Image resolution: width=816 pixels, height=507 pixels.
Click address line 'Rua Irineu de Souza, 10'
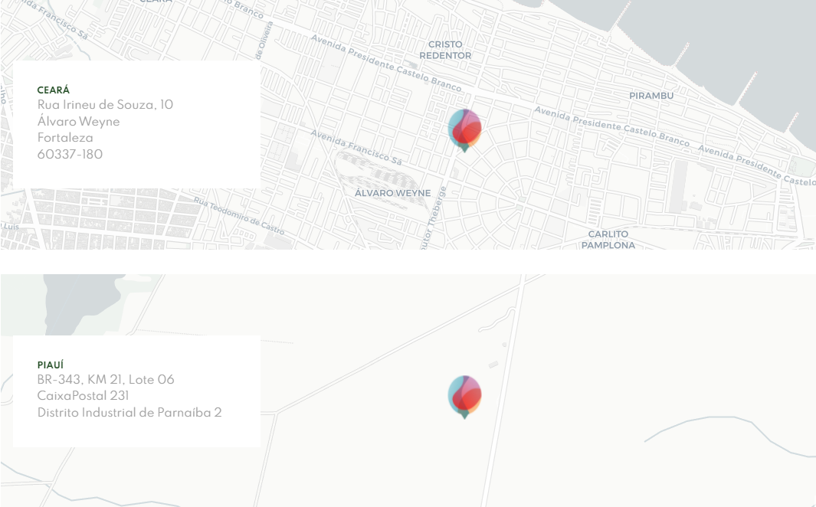pyautogui.click(x=105, y=105)
